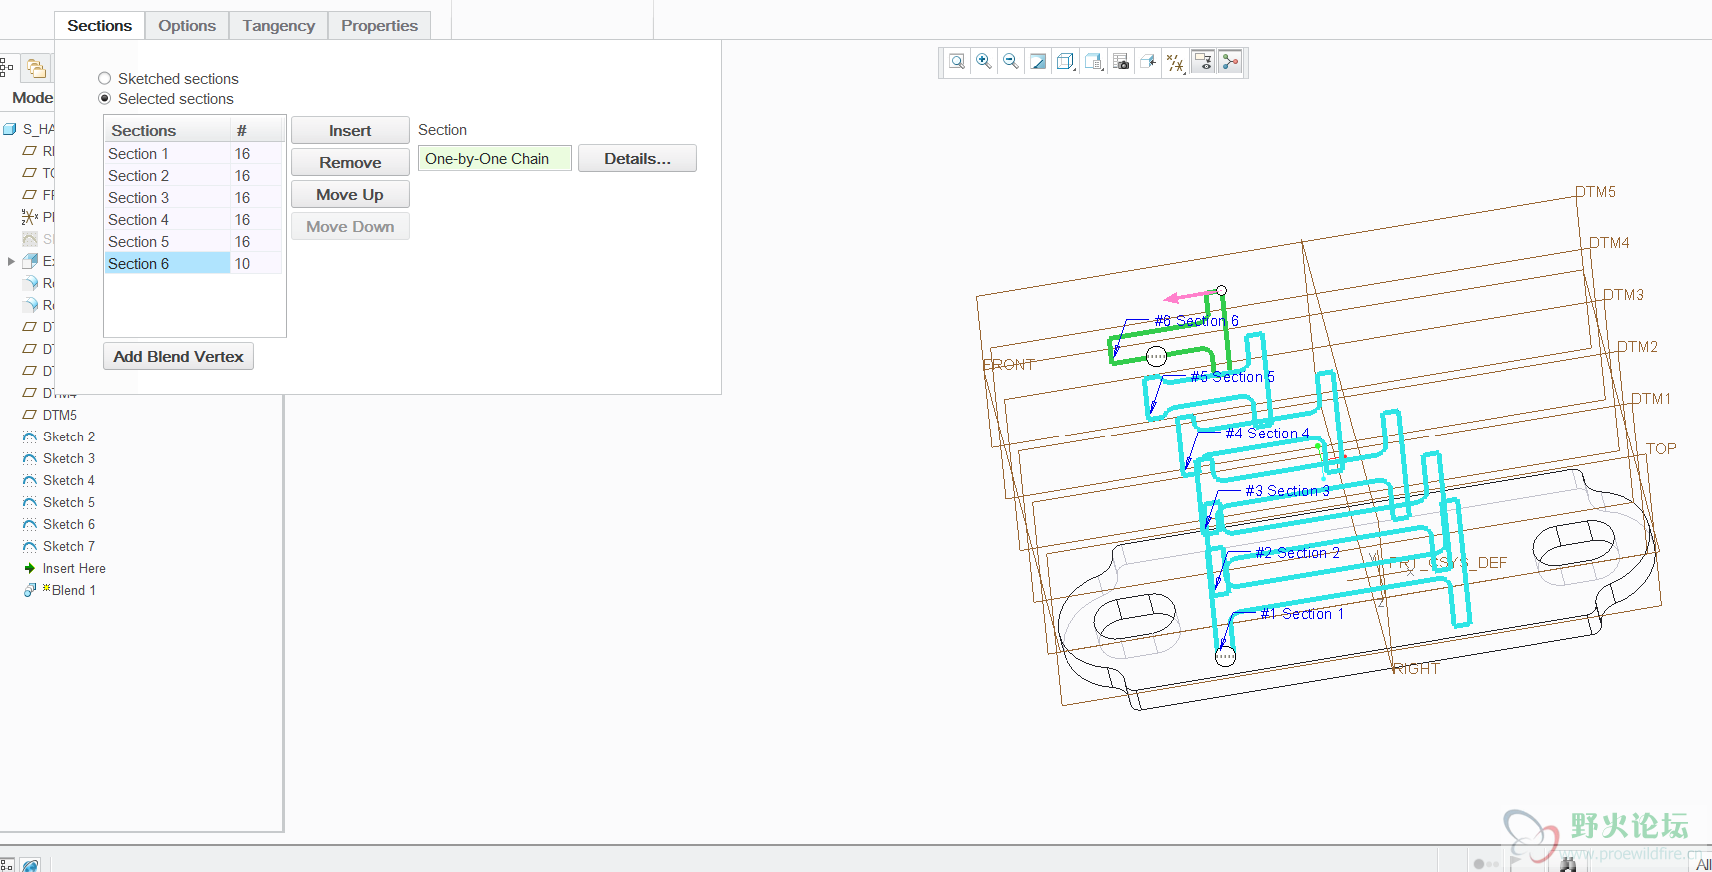The width and height of the screenshot is (1712, 872).
Task: Select Sketch 4 in the model tree
Action: pos(68,480)
